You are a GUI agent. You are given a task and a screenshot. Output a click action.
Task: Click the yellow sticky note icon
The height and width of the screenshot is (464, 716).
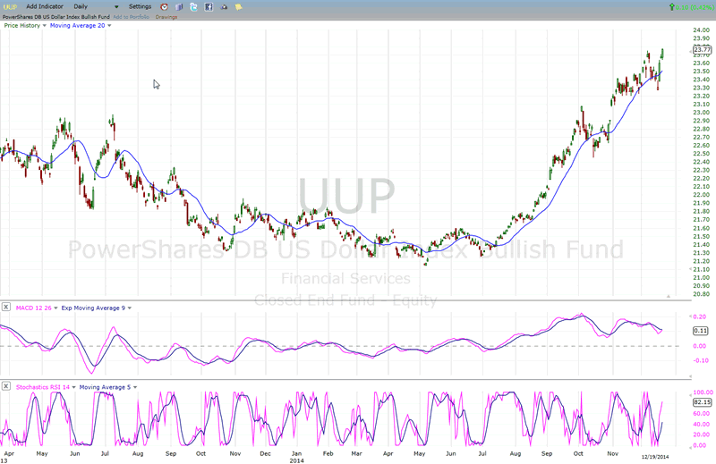(238, 7)
